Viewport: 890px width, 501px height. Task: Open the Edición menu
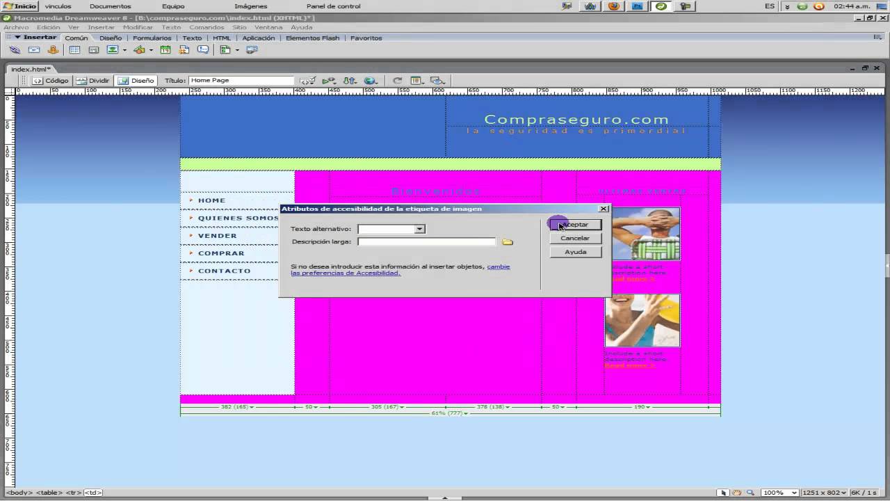[49, 27]
